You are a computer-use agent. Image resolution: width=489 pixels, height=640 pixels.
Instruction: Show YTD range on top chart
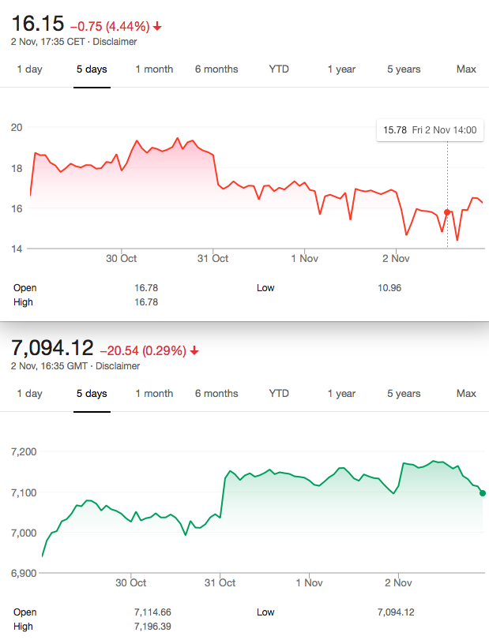pos(279,69)
